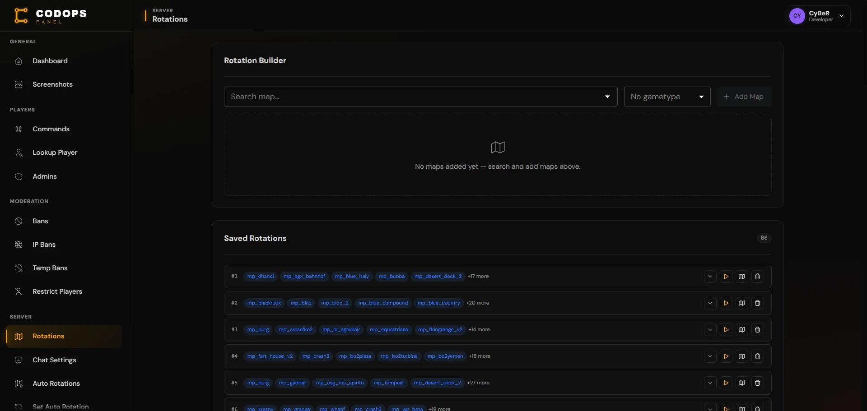The image size is (867, 411).
Task: Click the Add Map button
Action: tap(744, 97)
